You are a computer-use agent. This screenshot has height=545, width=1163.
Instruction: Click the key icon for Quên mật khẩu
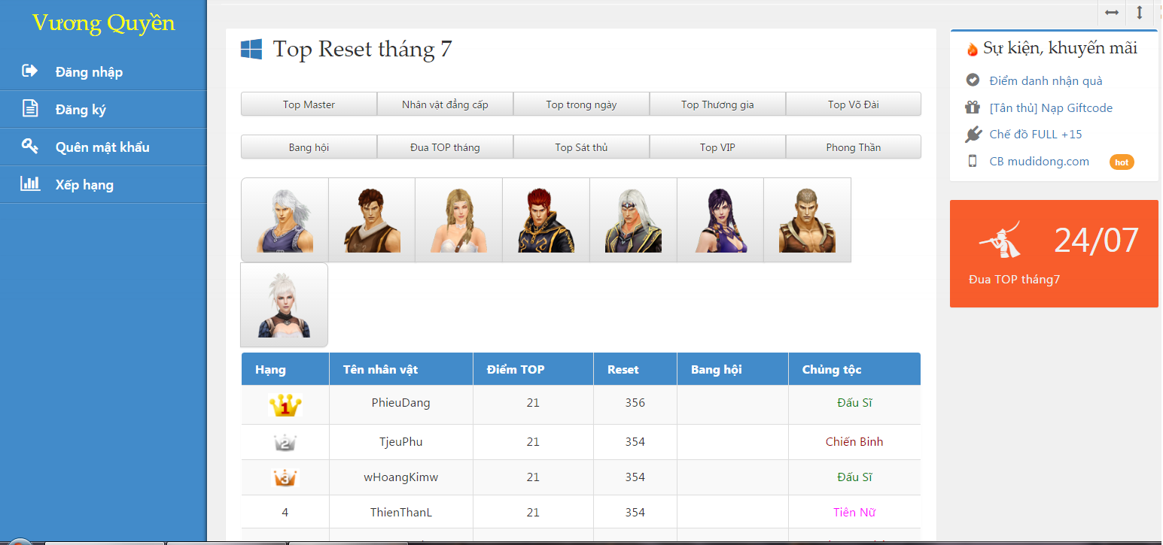tap(30, 147)
